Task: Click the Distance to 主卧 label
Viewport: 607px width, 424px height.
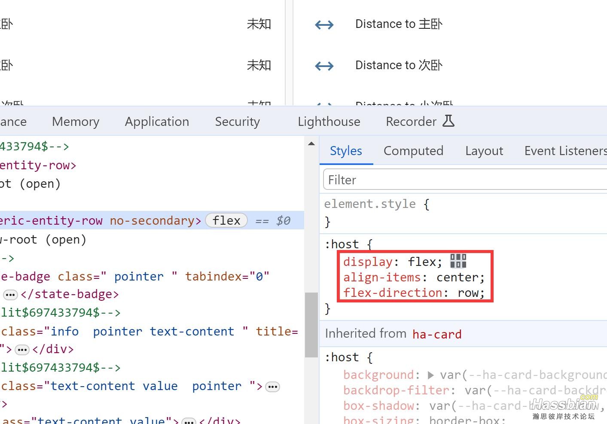Action: pyautogui.click(x=399, y=24)
